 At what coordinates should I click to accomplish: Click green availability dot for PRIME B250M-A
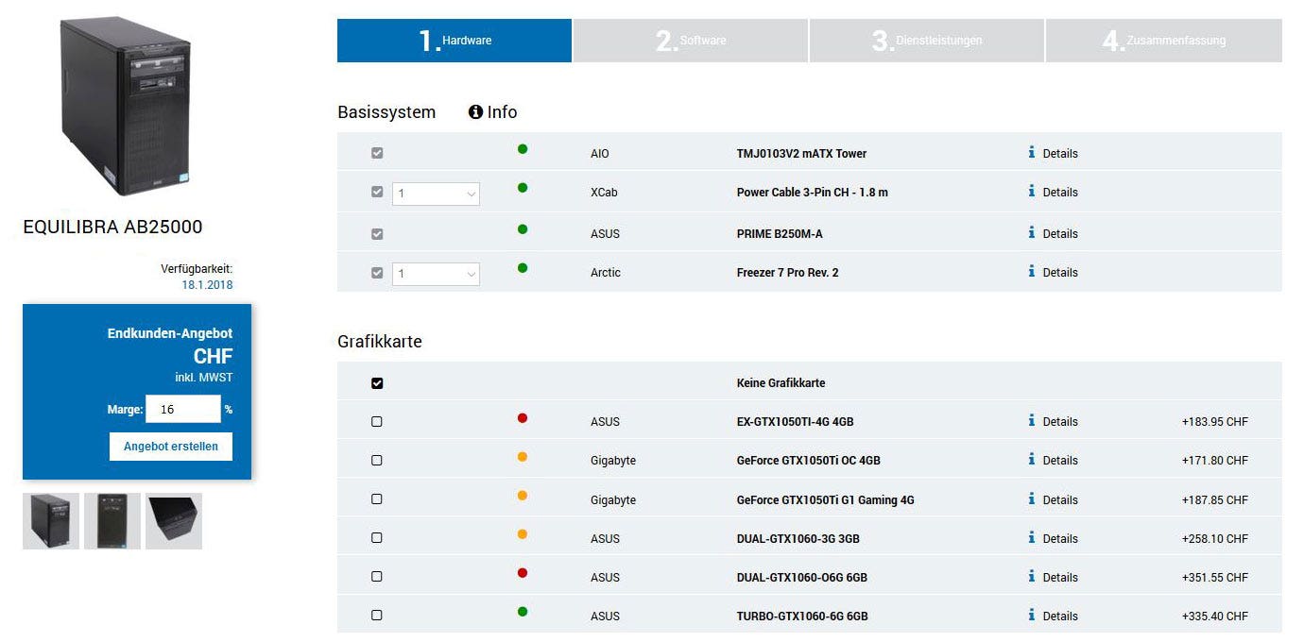click(x=523, y=229)
